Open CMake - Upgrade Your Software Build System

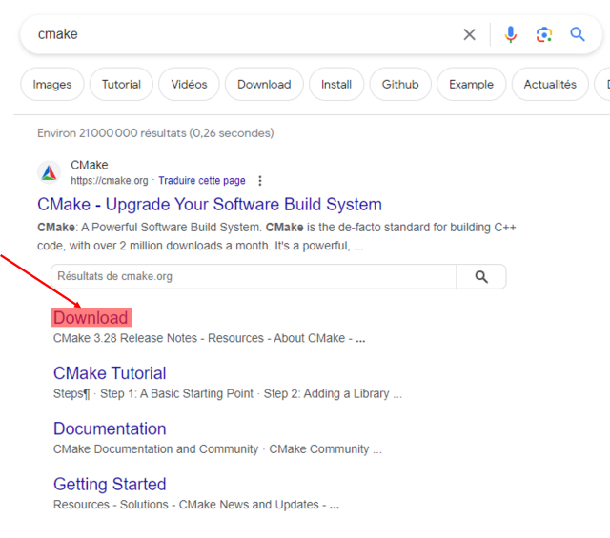tap(210, 205)
